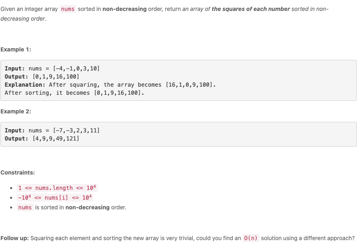Screen dimensions: 360x247
Task: Click the Example 1 Input line
Action: pos(52,68)
